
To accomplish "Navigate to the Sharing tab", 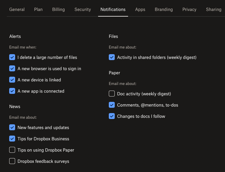I will (213, 9).
